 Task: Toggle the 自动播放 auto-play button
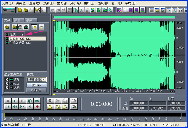[x=37, y=85]
